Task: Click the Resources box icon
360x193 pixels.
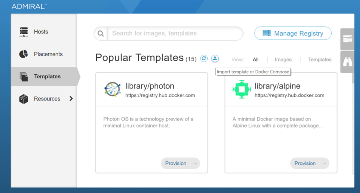Action: click(24, 99)
